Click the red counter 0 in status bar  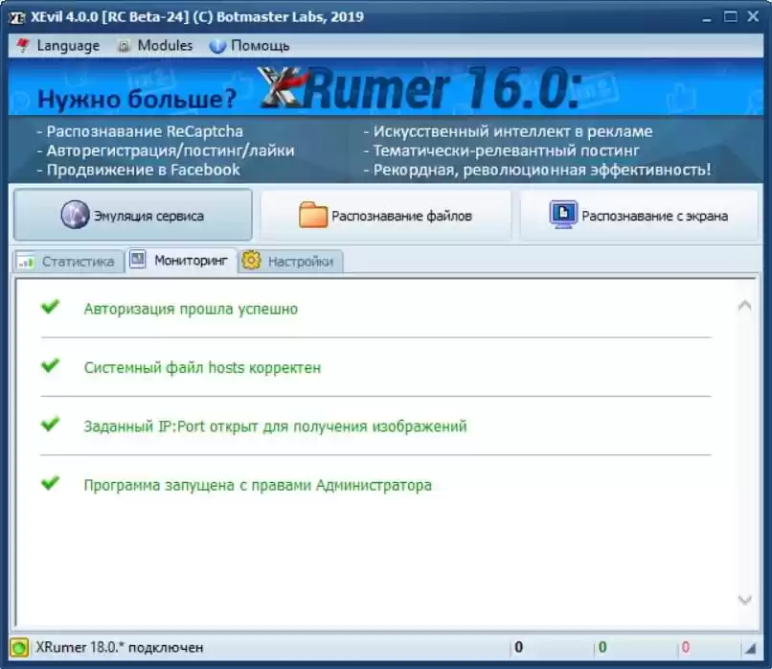coord(686,647)
